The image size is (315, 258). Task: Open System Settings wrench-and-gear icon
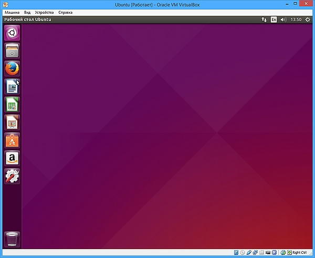[12, 176]
